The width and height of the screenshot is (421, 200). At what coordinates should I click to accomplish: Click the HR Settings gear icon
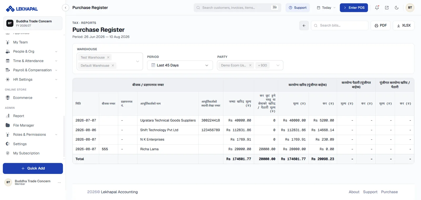pyautogui.click(x=8, y=79)
